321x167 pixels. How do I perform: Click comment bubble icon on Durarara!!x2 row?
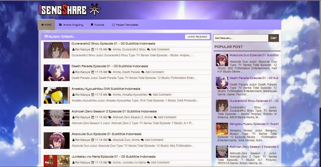tap(148, 49)
